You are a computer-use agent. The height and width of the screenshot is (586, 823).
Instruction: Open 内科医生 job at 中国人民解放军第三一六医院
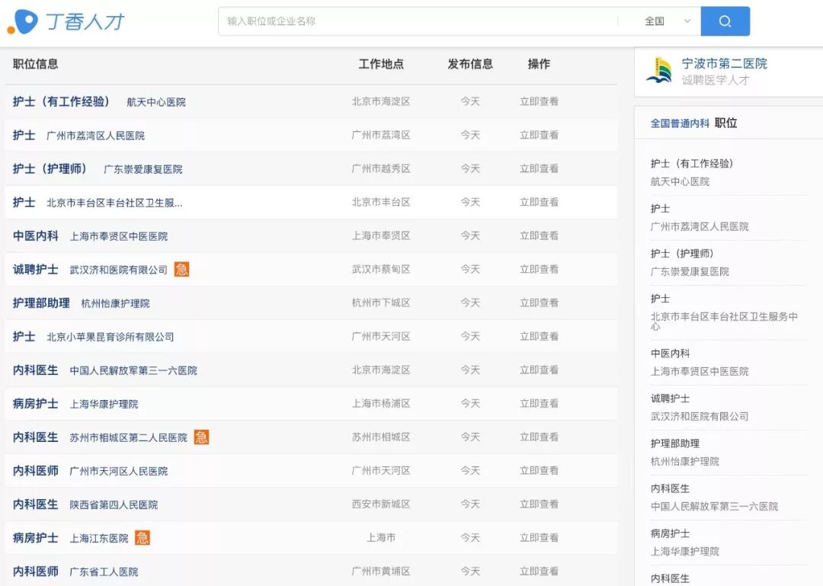(x=36, y=370)
